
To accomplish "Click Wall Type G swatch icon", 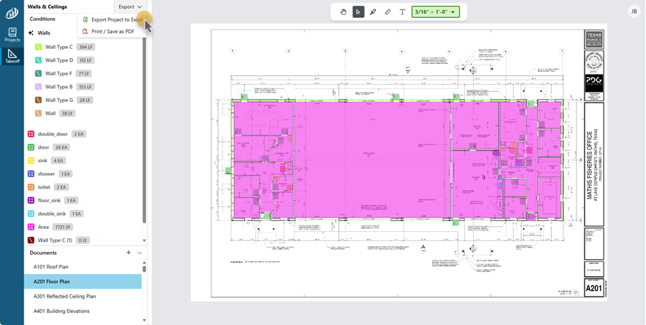I will (x=38, y=100).
